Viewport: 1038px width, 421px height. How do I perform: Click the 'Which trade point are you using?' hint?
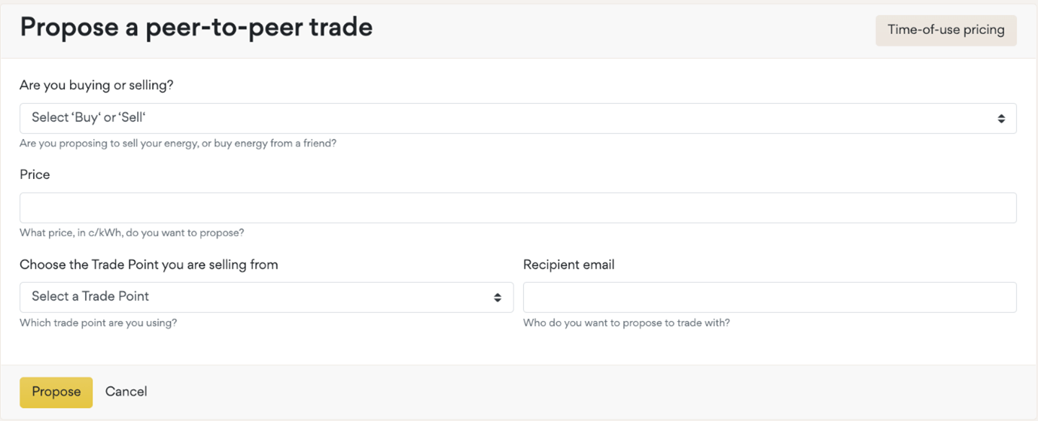pos(98,323)
